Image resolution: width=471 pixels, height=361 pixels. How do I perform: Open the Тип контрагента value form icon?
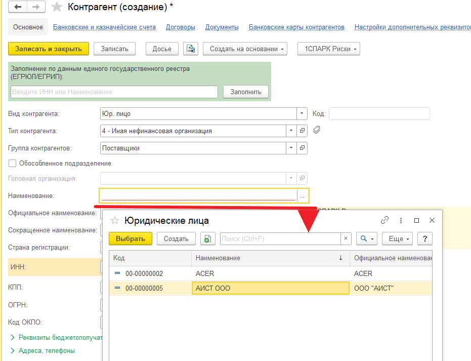[302, 131]
